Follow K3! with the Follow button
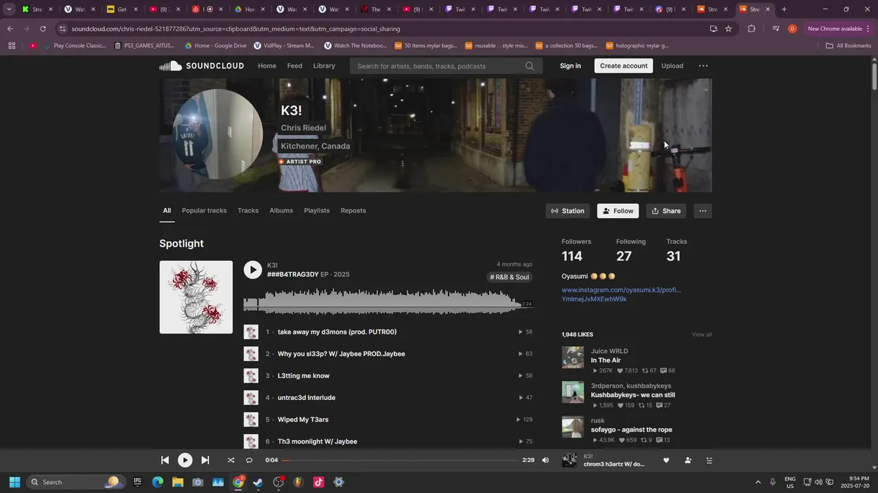The image size is (878, 493). point(618,211)
